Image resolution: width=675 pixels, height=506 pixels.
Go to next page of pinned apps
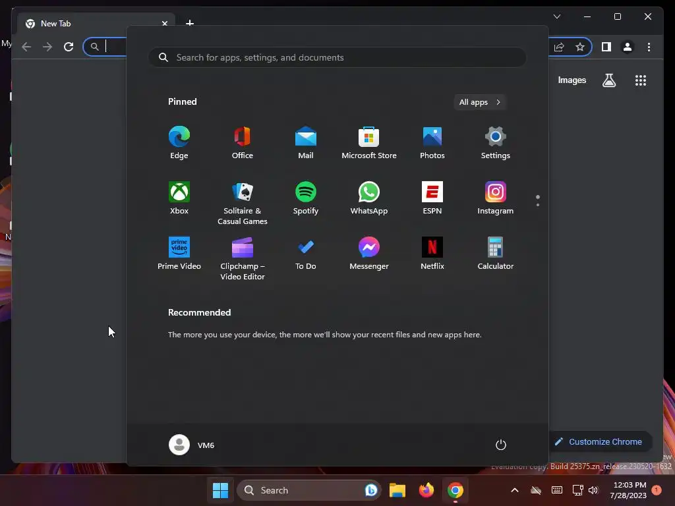click(538, 205)
